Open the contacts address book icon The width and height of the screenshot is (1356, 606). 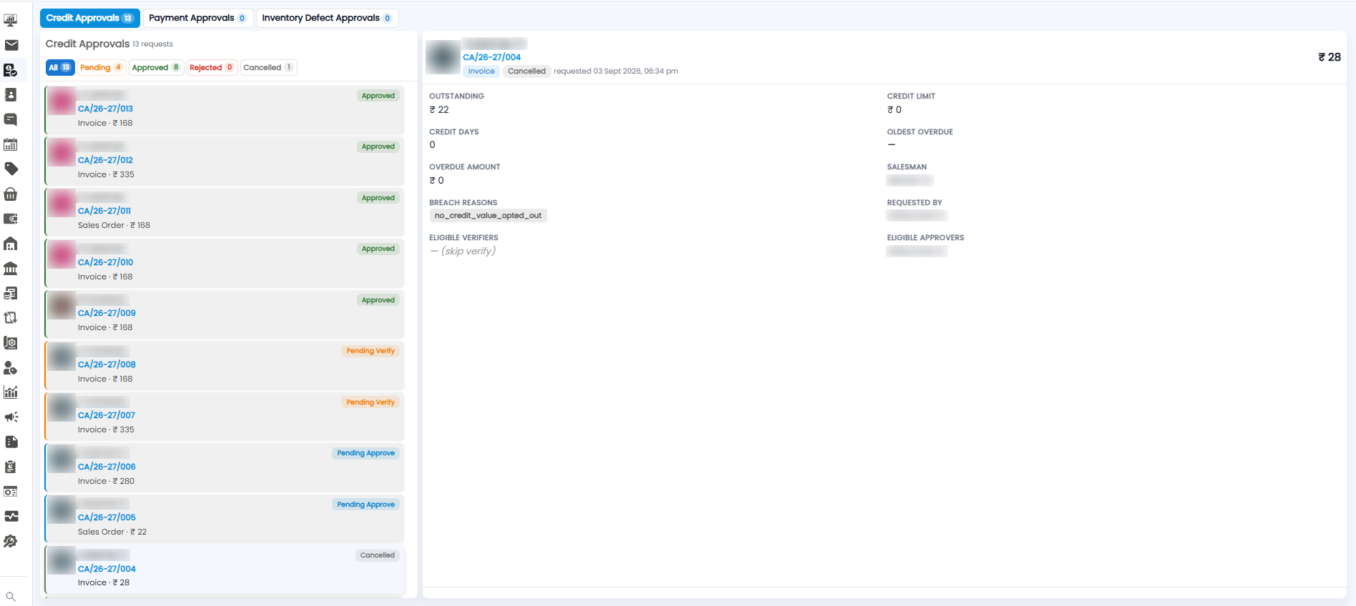coord(11,95)
